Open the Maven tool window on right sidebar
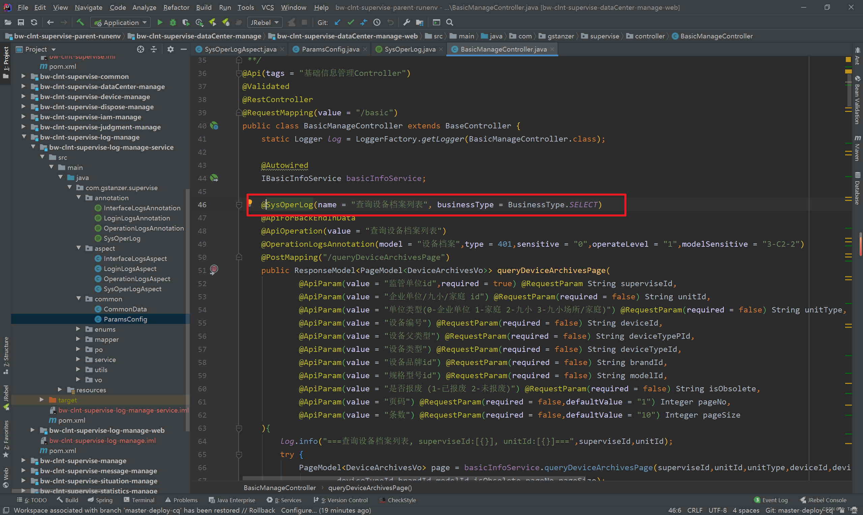This screenshot has width=863, height=515. click(858, 152)
